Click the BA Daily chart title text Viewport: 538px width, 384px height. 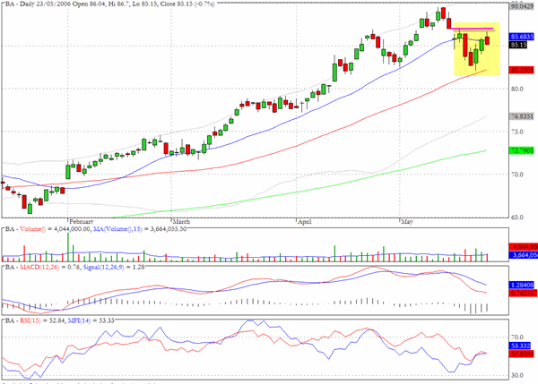coord(109,4)
